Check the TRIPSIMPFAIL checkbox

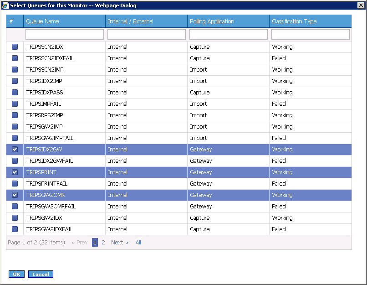15,104
